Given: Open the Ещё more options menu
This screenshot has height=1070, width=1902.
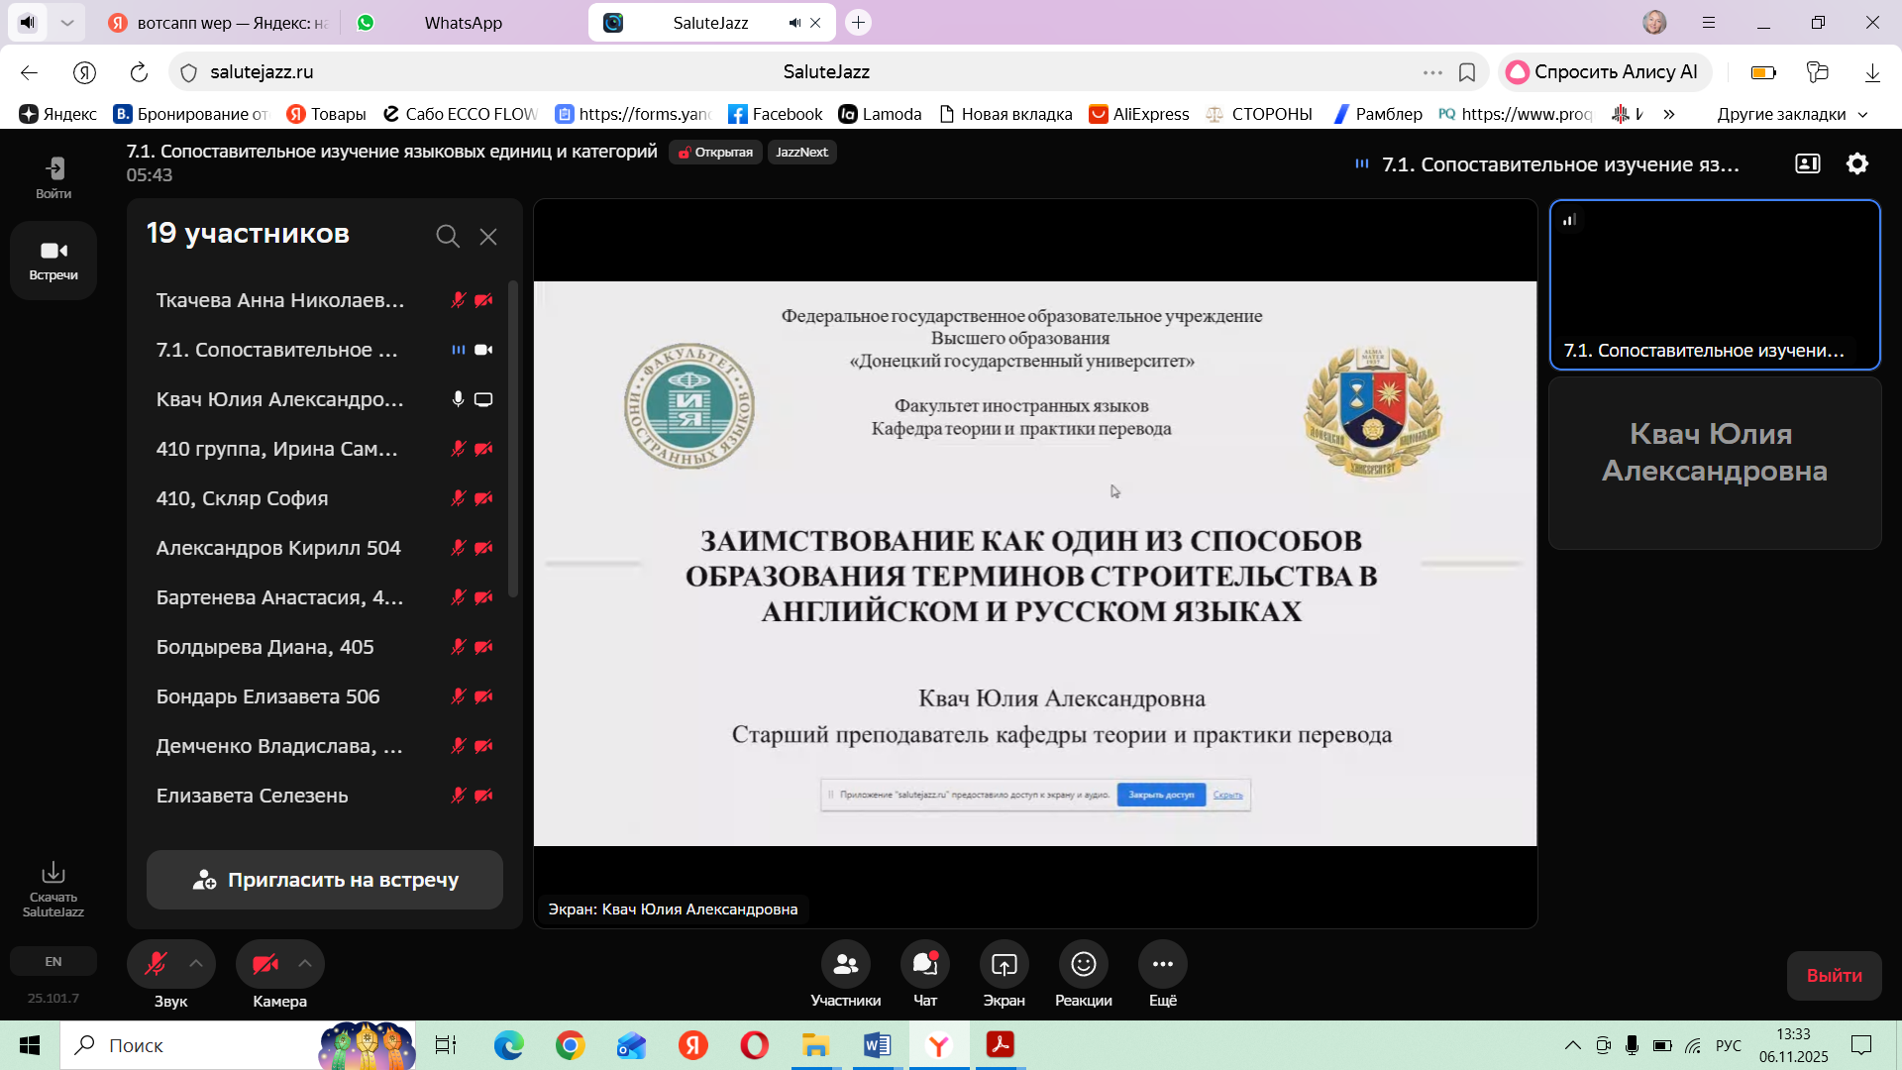Looking at the screenshot, I should pyautogui.click(x=1162, y=964).
